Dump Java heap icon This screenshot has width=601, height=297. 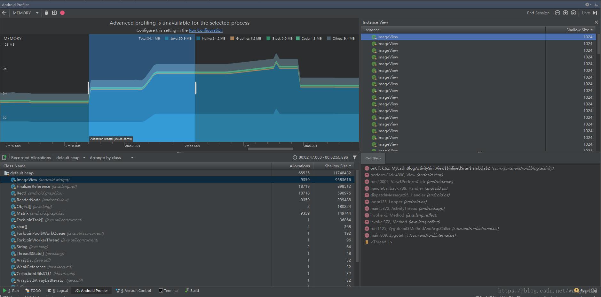tap(54, 13)
